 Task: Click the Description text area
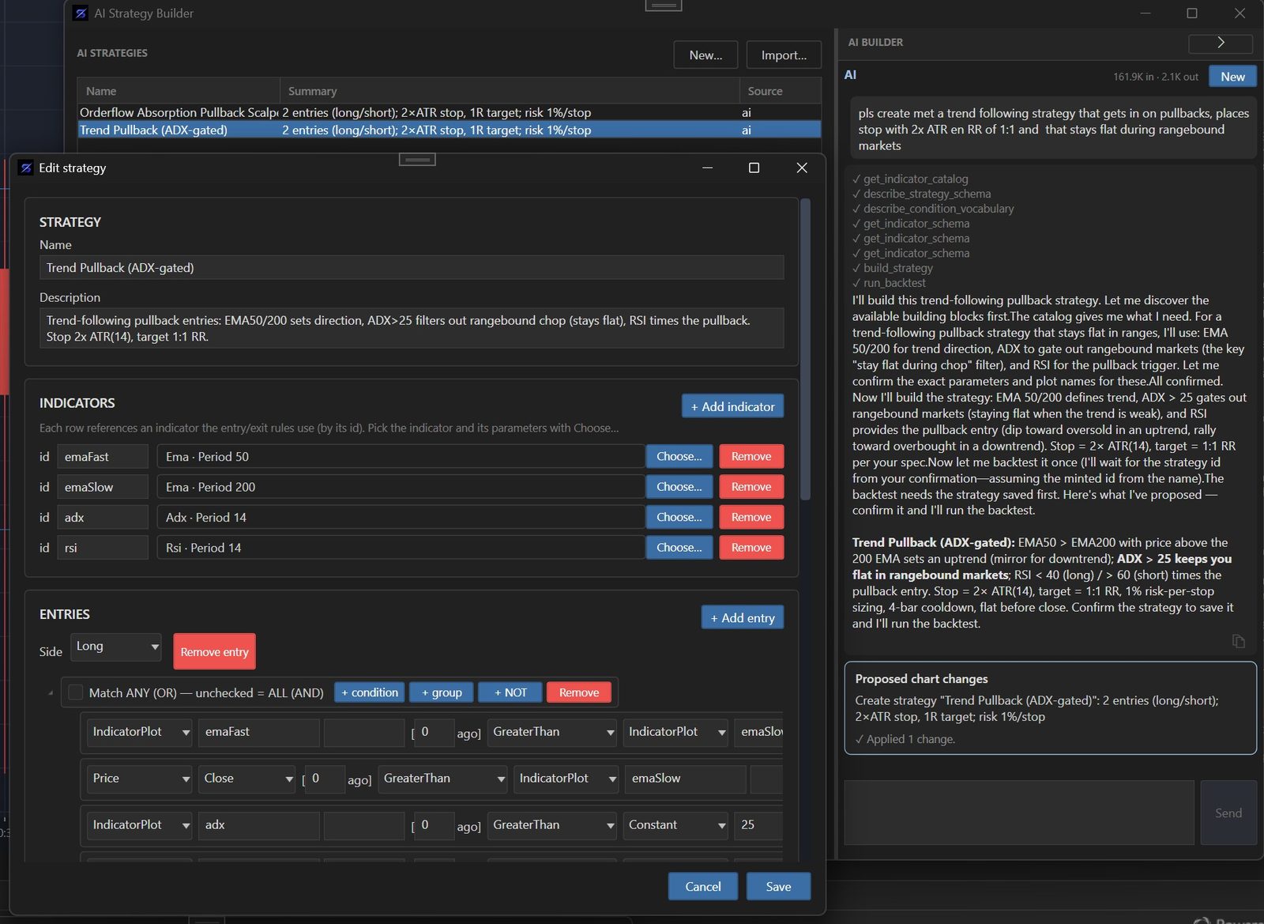coord(412,328)
